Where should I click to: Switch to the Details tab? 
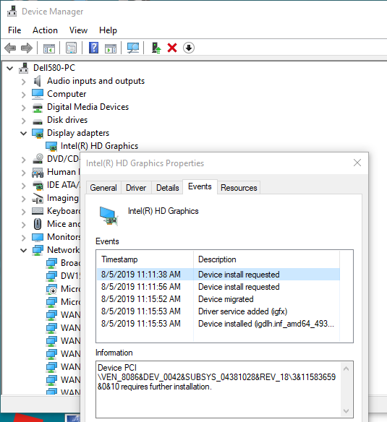(x=167, y=188)
